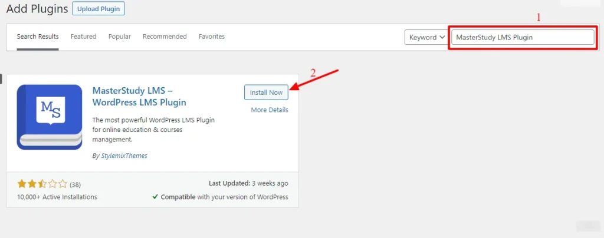Image resolution: width=604 pixels, height=238 pixels.
Task: Install the MasterStudy LMS plugin now
Action: pos(266,92)
